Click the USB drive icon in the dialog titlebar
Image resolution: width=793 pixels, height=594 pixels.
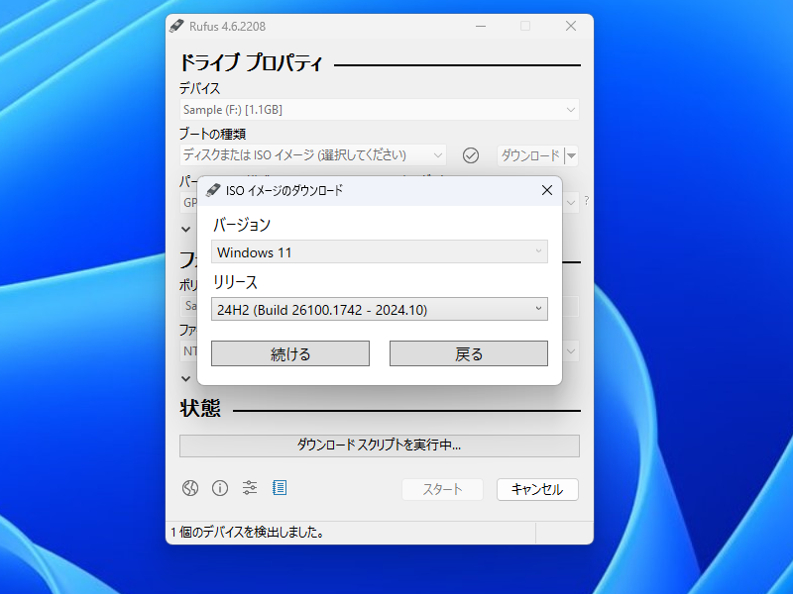(x=213, y=189)
